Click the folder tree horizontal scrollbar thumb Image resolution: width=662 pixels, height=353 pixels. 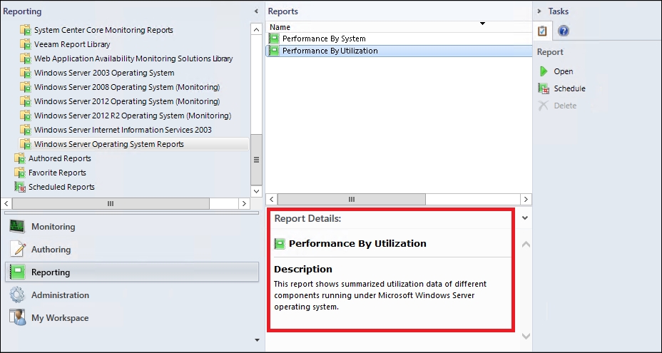[111, 203]
